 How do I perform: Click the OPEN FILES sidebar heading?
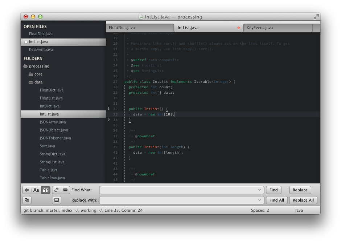coord(35,27)
